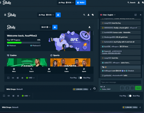Image resolution: width=144 pixels, height=113 pixels.
Task: Click the Stake logo in the innermost header
Action: [11, 27]
